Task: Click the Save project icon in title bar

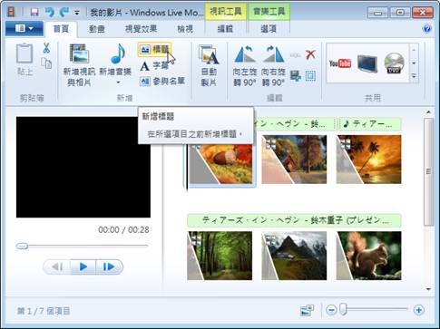Action: pos(34,12)
